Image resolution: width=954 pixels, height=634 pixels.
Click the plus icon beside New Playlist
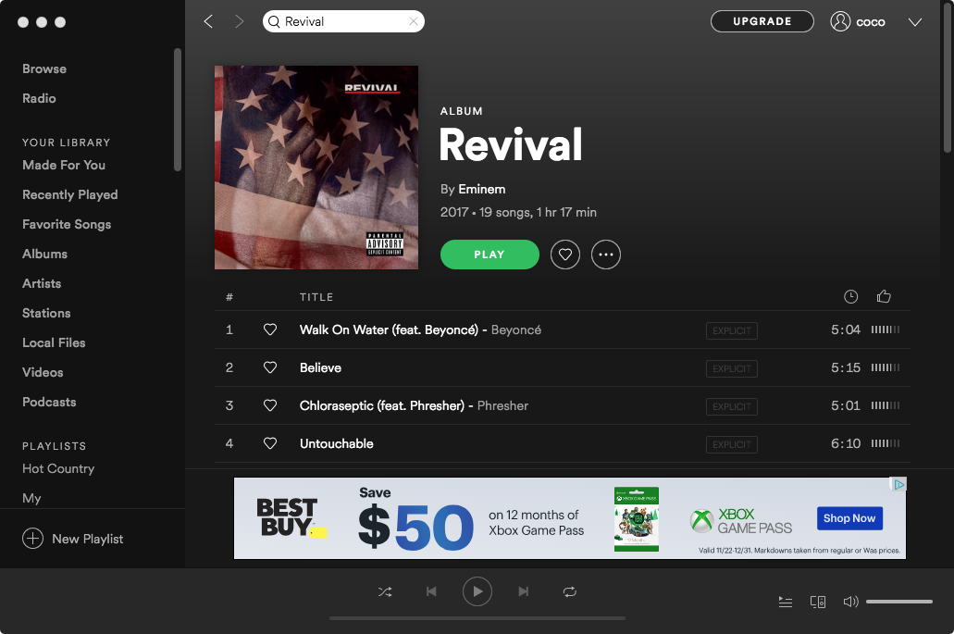(x=33, y=539)
